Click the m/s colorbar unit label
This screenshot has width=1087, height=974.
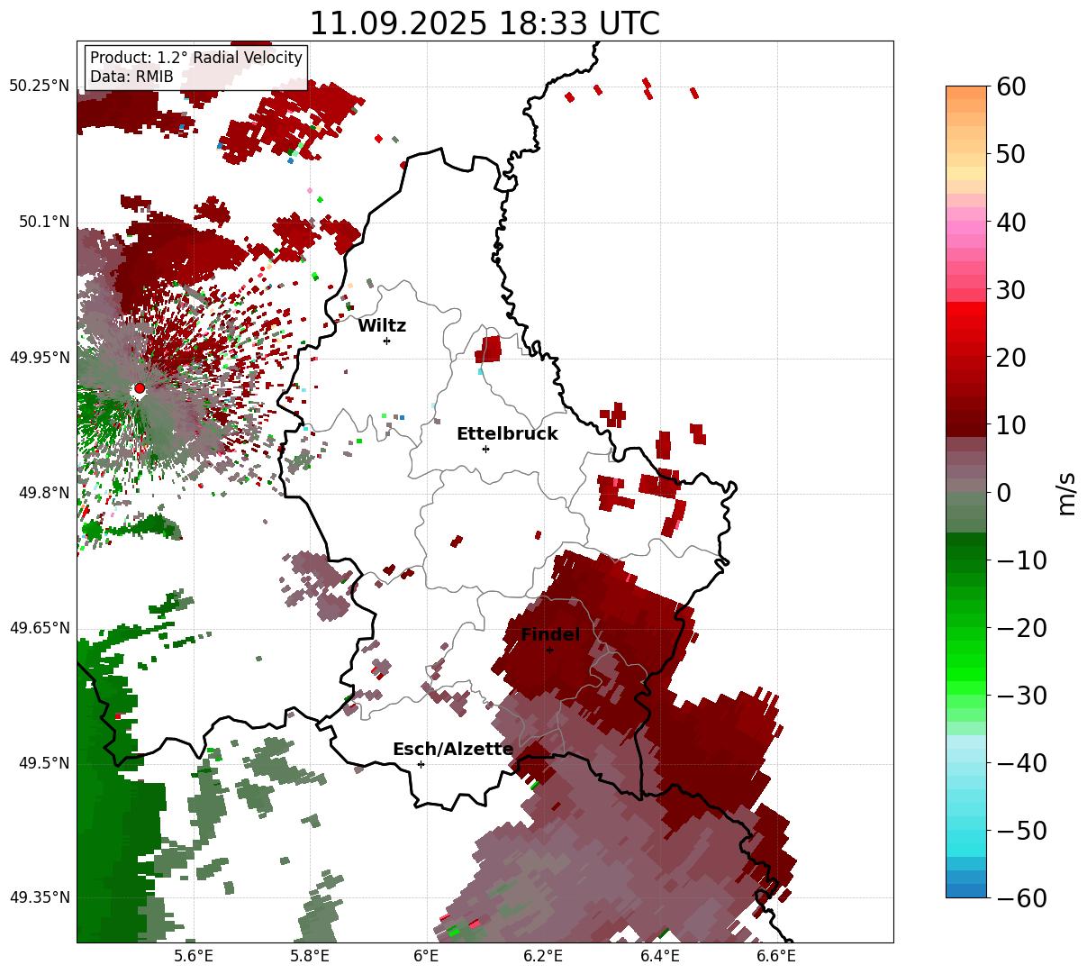(1066, 492)
